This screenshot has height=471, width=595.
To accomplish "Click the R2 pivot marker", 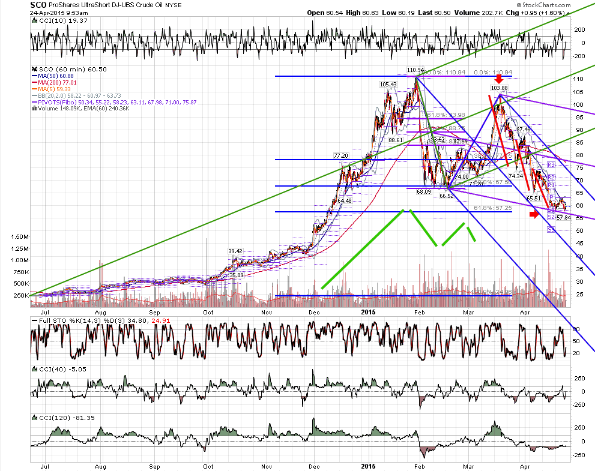I will [551, 177].
